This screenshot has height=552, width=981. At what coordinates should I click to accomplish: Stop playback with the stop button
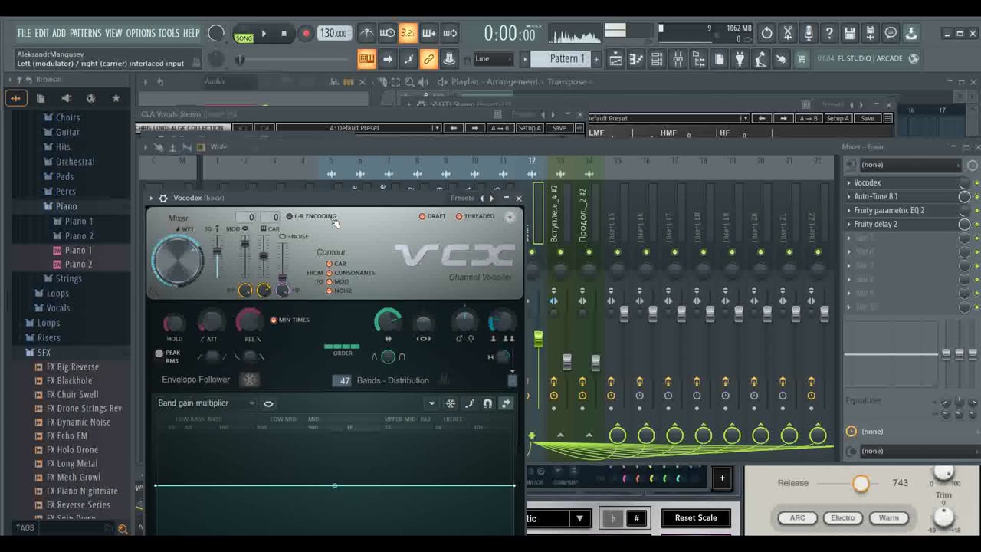(284, 34)
